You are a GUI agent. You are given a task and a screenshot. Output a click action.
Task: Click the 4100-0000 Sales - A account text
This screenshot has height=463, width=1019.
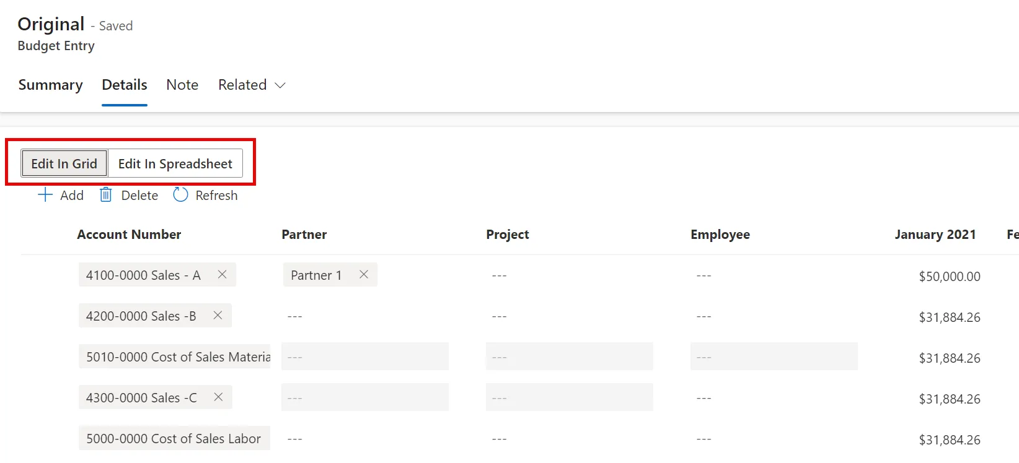click(143, 275)
